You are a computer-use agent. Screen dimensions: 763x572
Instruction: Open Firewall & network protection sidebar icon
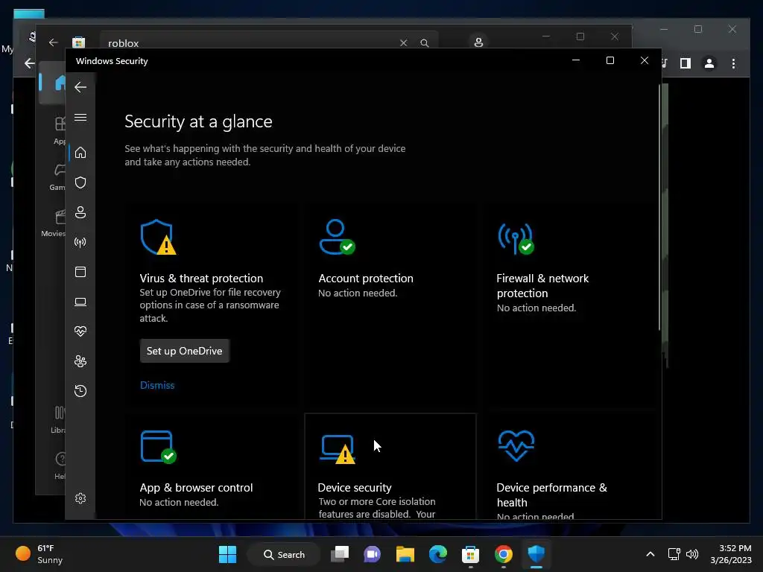pyautogui.click(x=80, y=242)
